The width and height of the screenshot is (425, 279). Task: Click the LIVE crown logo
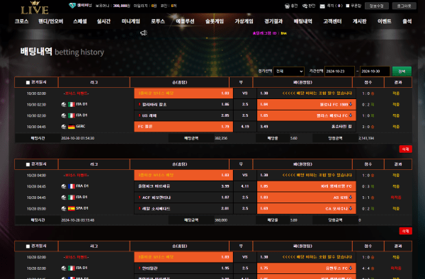point(35,8)
